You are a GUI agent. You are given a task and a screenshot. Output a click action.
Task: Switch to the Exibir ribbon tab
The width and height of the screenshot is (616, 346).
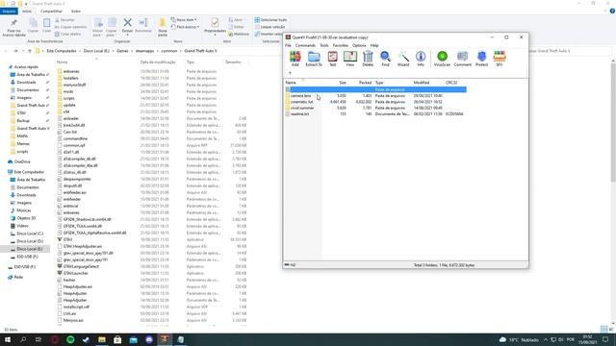[x=76, y=12]
